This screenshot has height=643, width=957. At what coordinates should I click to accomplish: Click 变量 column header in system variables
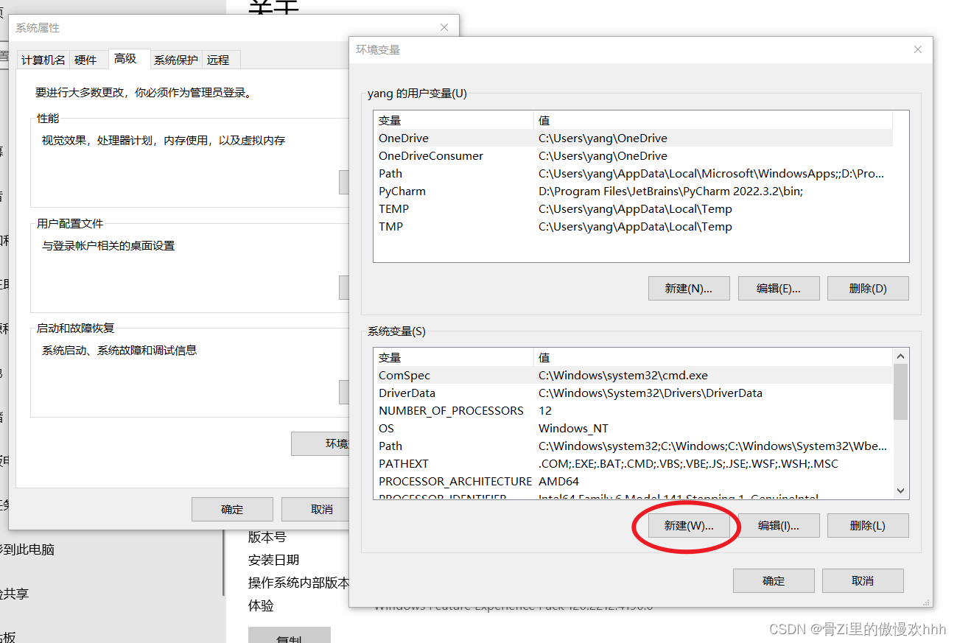tap(454, 358)
